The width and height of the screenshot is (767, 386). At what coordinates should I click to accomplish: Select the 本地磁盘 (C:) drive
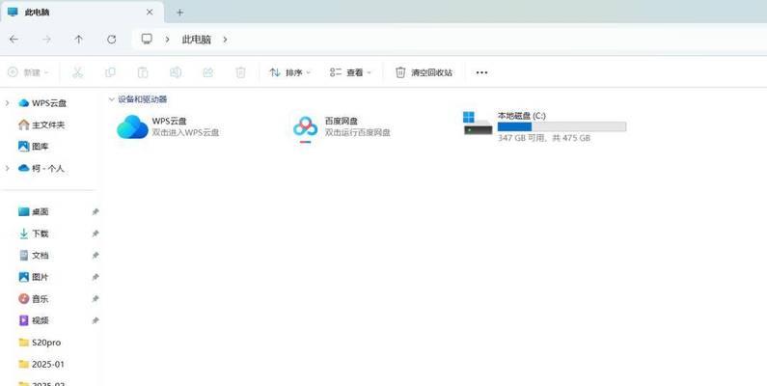tap(544, 126)
